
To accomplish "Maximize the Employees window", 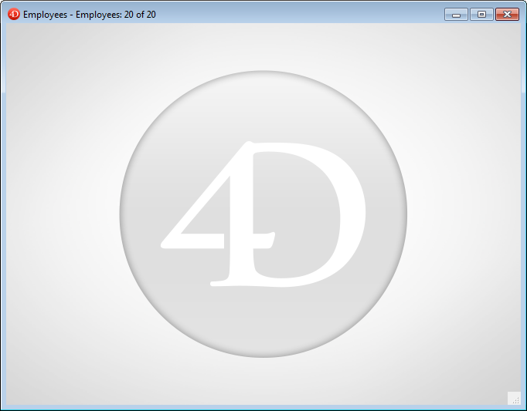I will (481, 15).
